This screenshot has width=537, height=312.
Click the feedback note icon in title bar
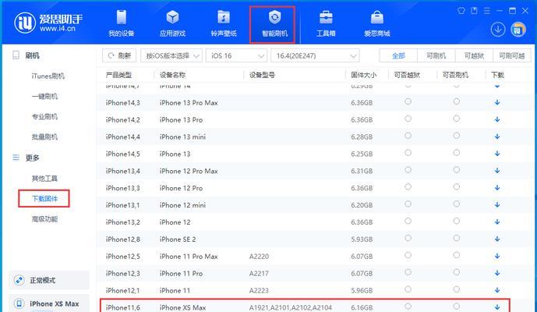click(475, 11)
